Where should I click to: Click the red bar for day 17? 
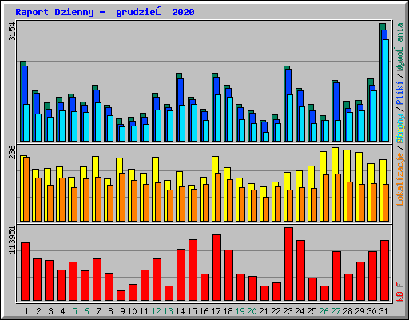tap(216, 268)
